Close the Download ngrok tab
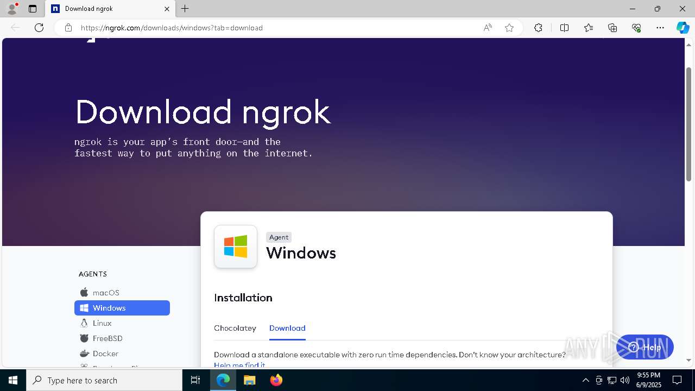Screen dimensions: 695x391 pos(167,9)
